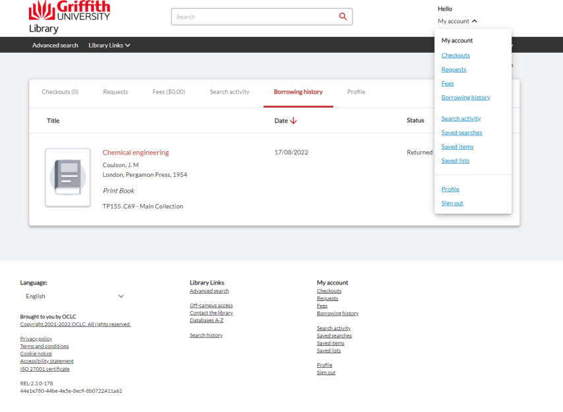Open Chemical engineering record link
The image size is (563, 412).
coord(135,152)
